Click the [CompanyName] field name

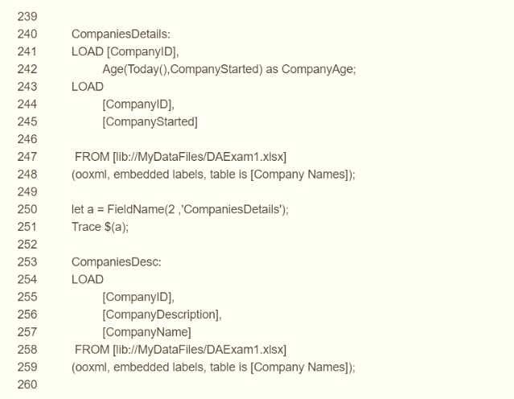point(146,331)
